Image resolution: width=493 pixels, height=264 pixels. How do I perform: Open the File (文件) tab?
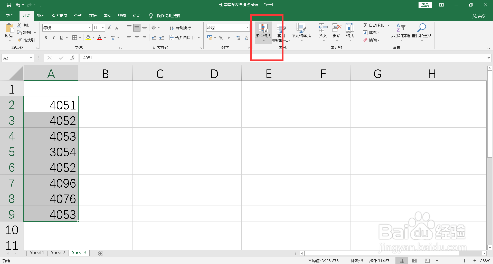(10, 16)
